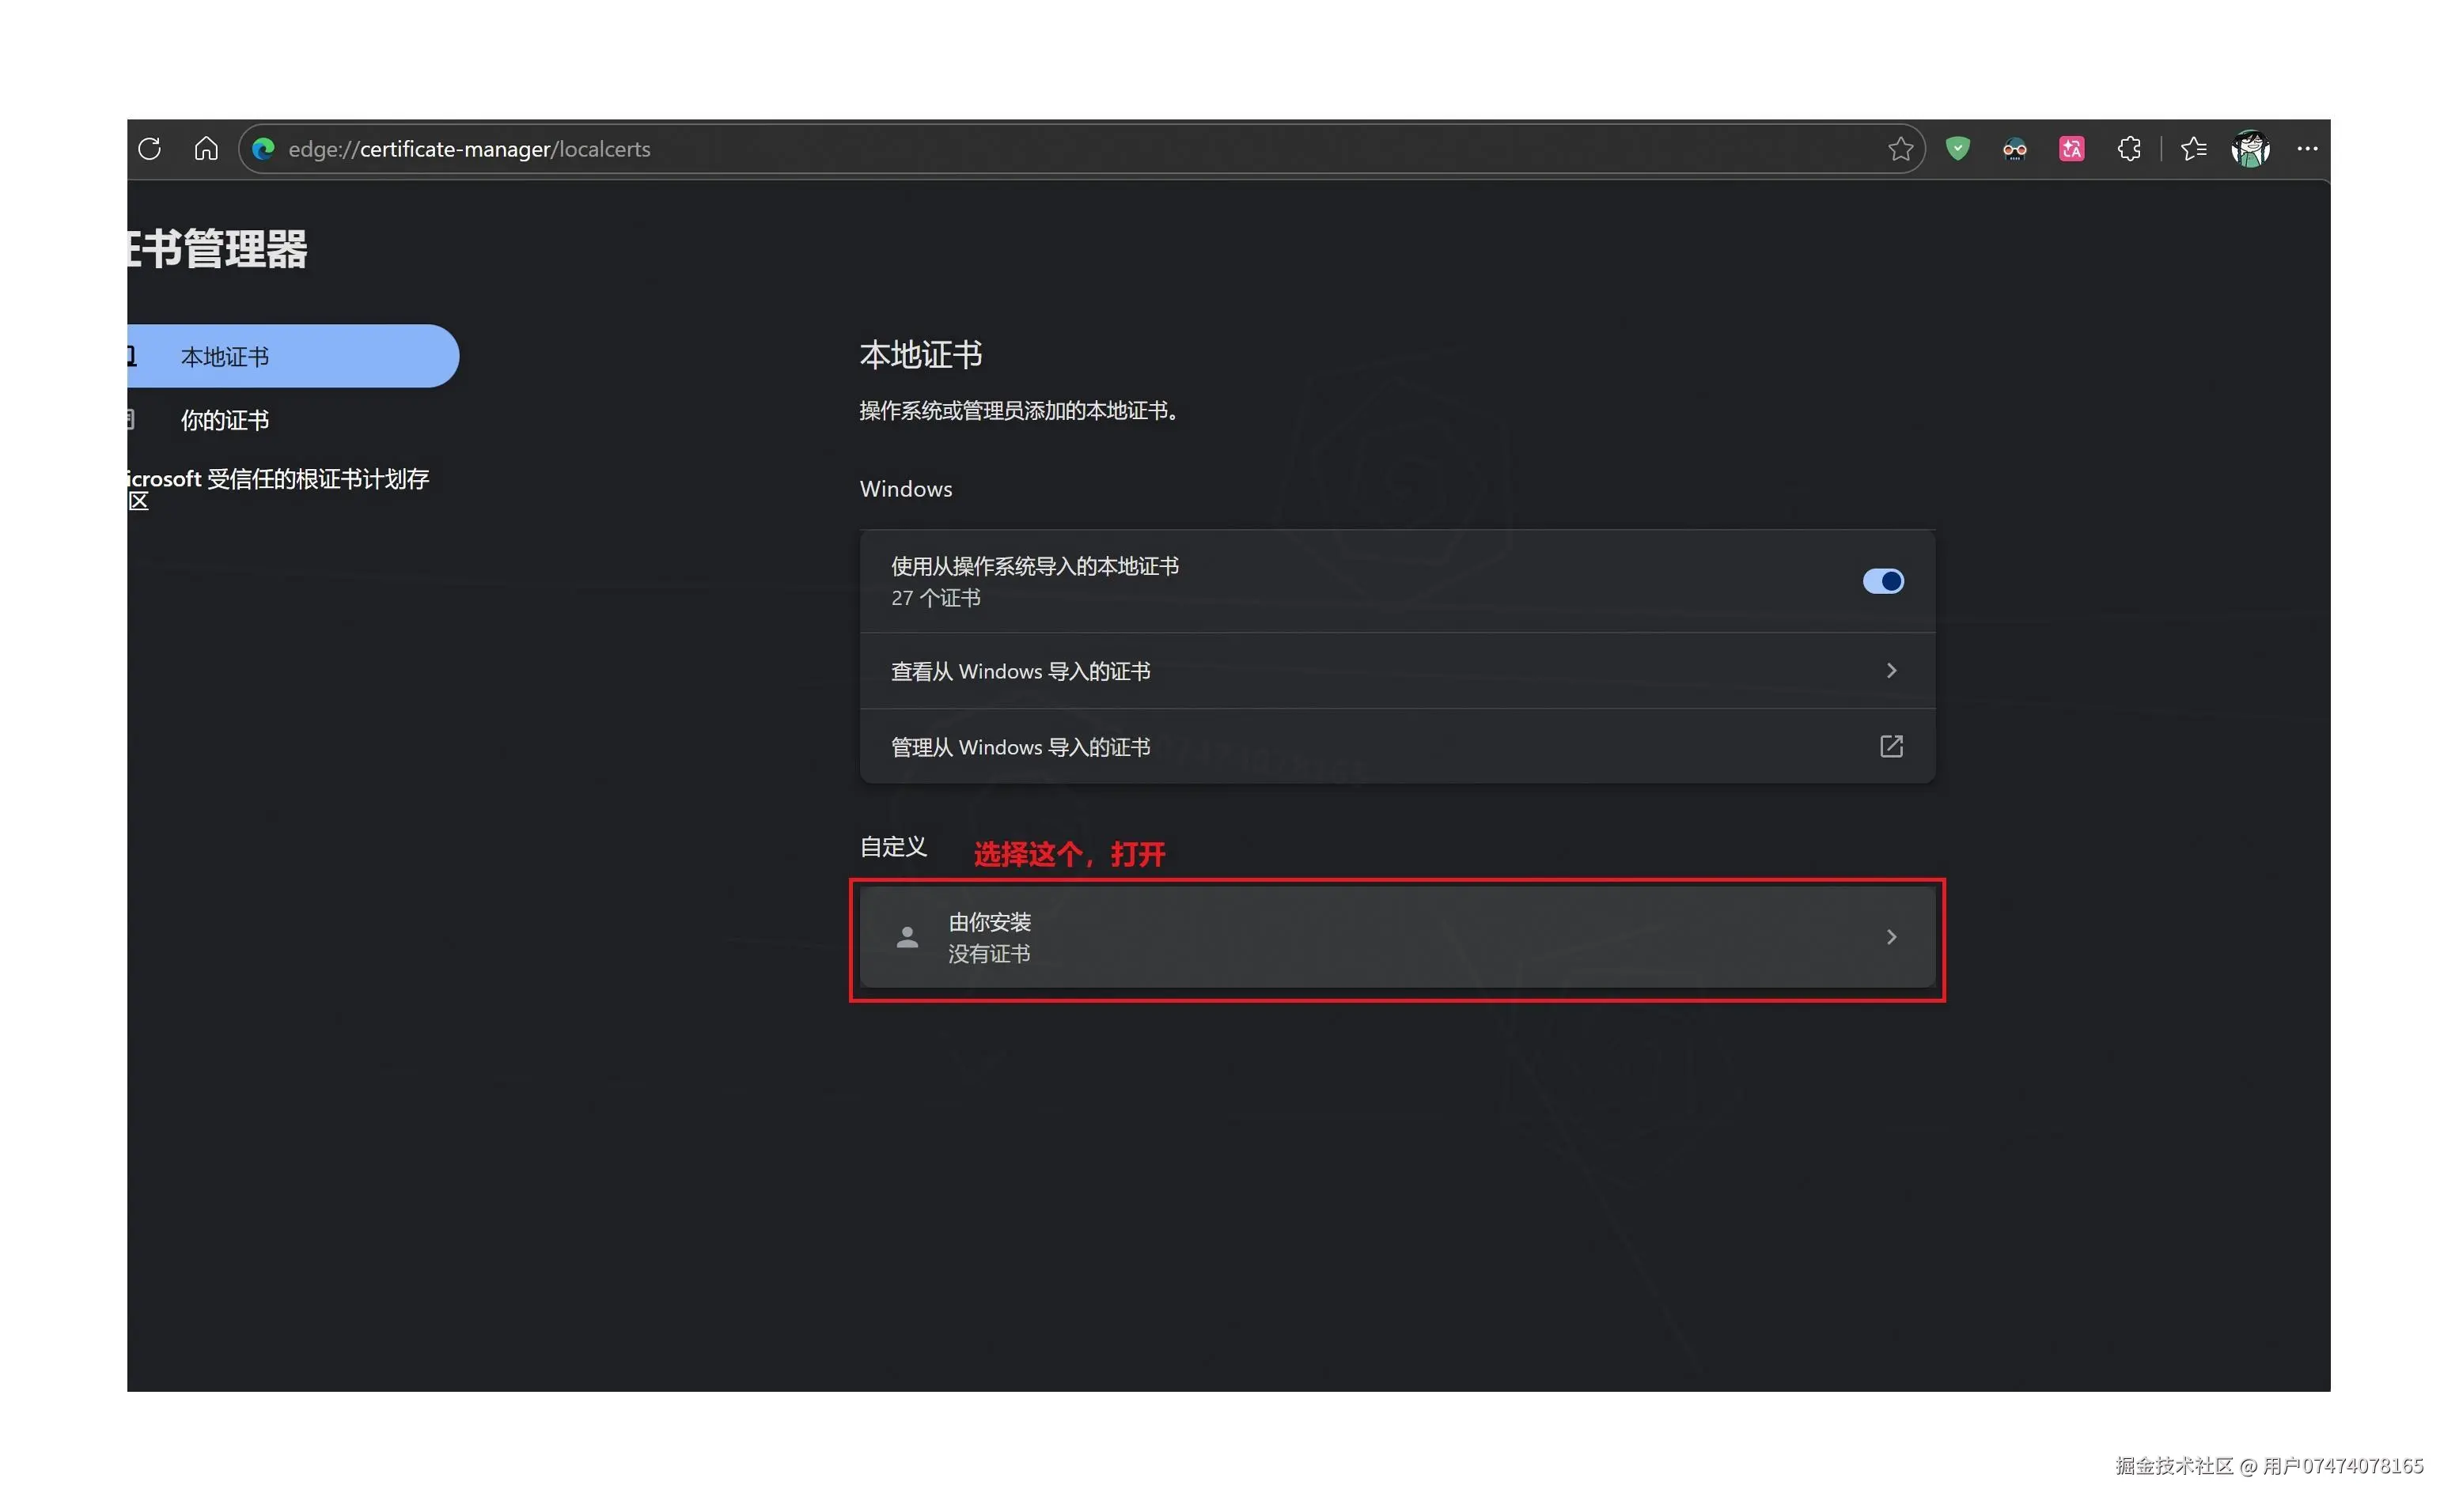Click the 没有证书 status text
The height and width of the screenshot is (1512, 2459).
point(988,954)
